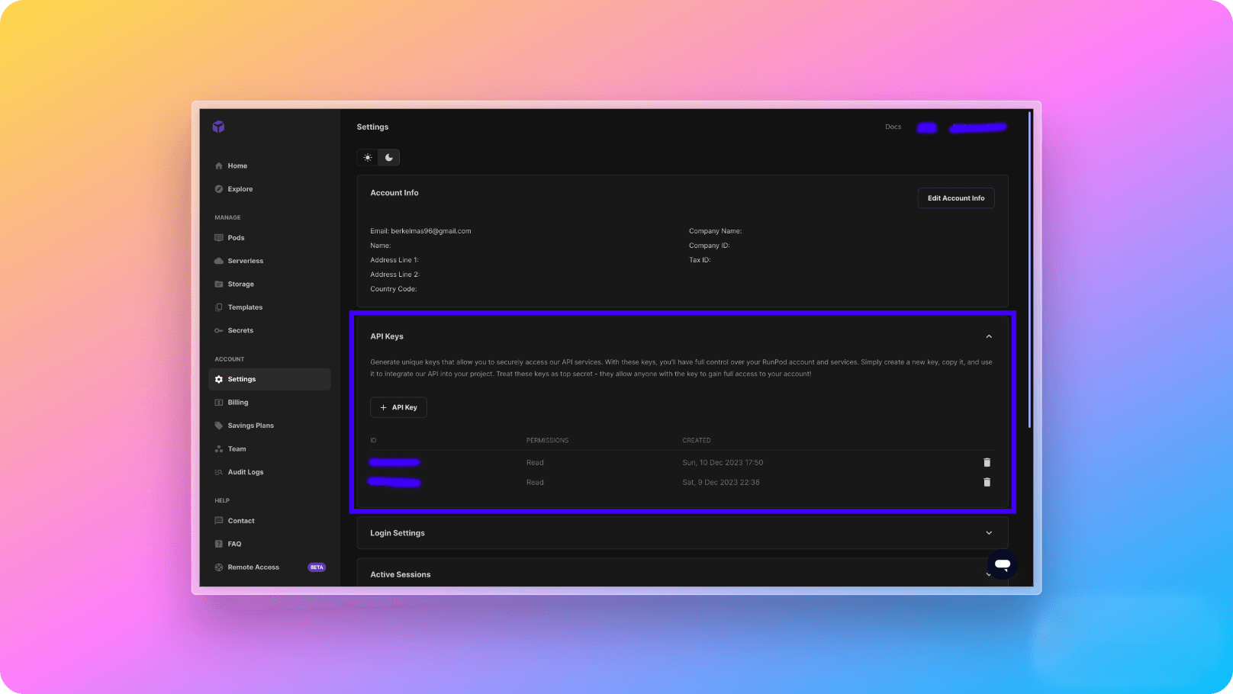Click the BETA badge on Remote Access

pyautogui.click(x=317, y=567)
